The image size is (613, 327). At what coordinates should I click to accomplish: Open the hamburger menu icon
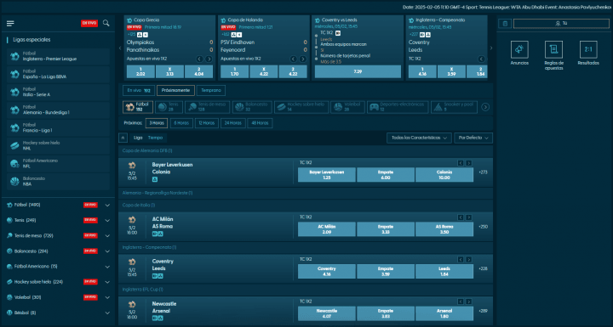click(10, 24)
